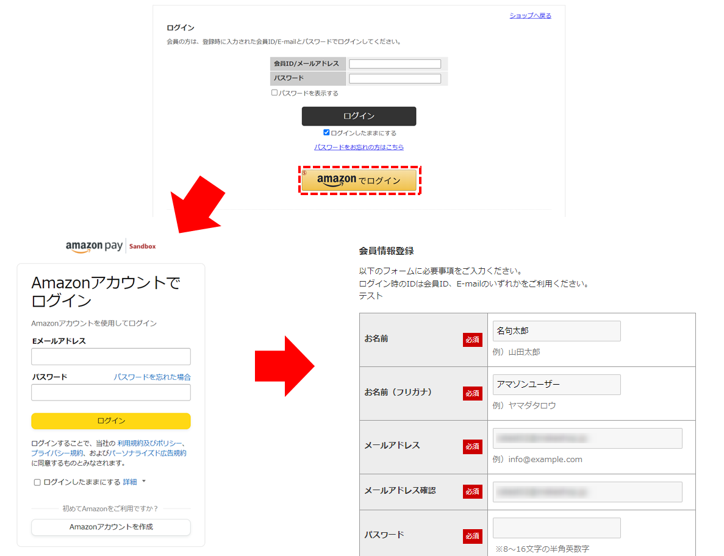
Task: Click the ショップへ戻る link
Action: click(x=530, y=16)
